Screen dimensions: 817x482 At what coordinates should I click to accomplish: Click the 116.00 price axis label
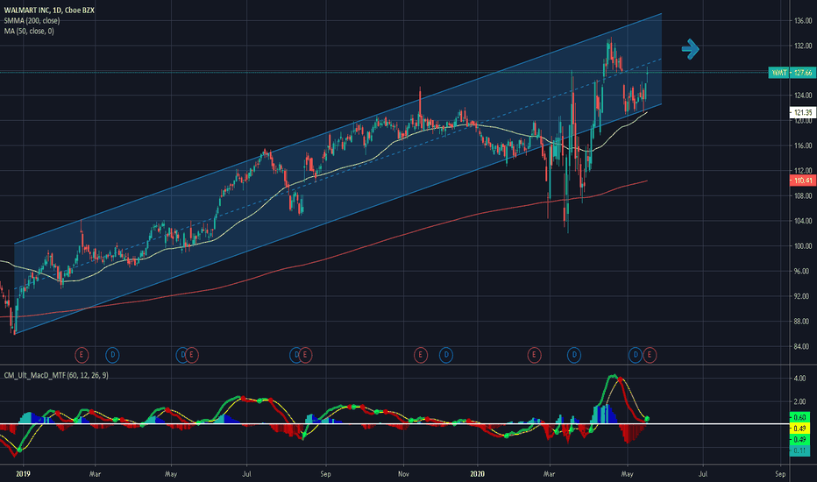click(x=803, y=145)
